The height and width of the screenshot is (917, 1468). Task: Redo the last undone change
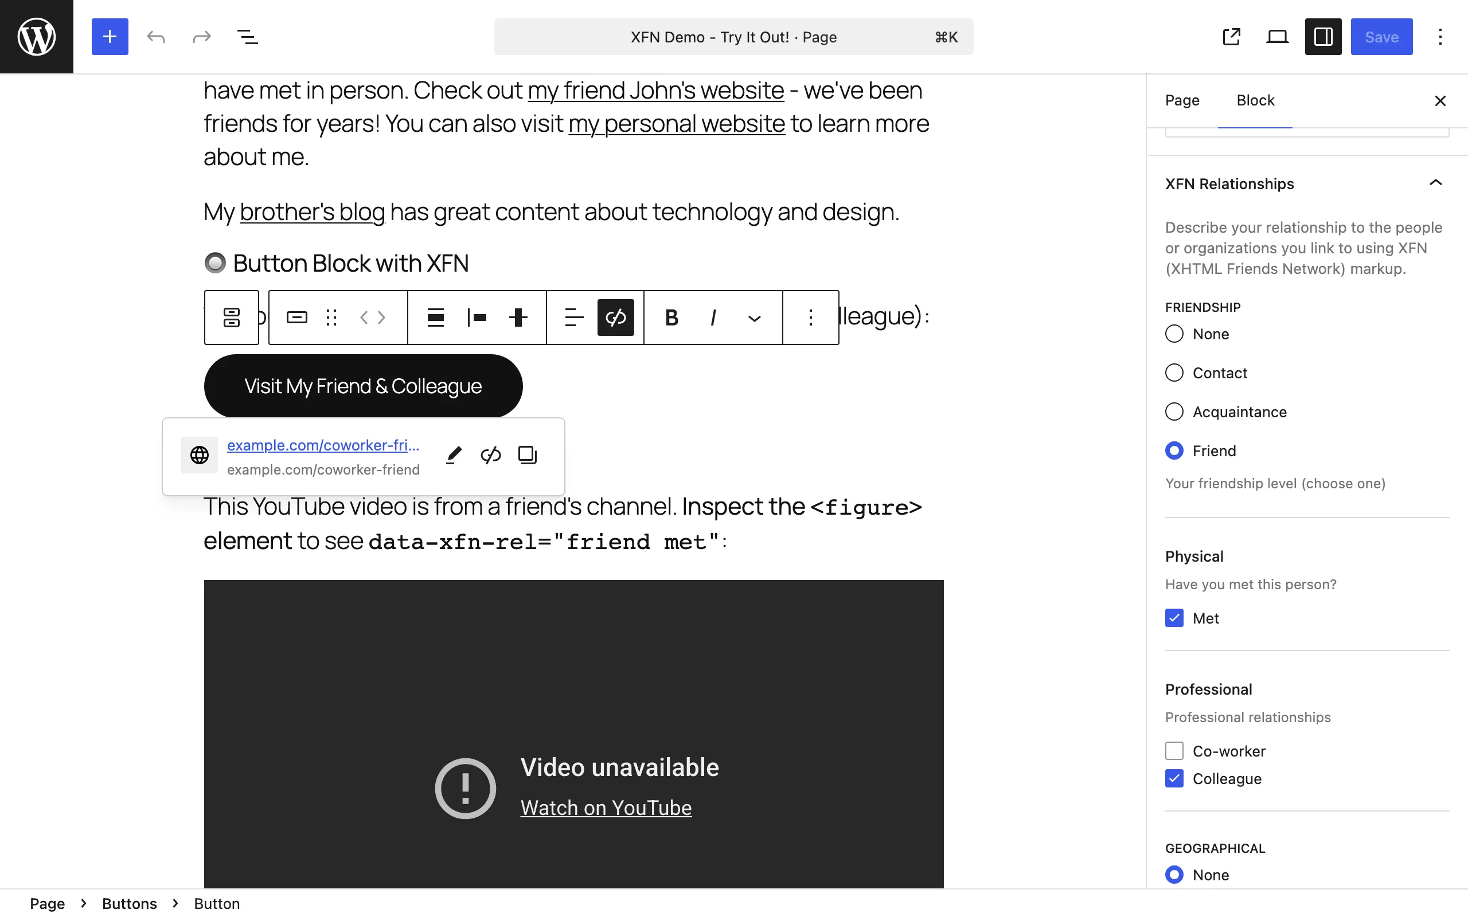point(201,37)
